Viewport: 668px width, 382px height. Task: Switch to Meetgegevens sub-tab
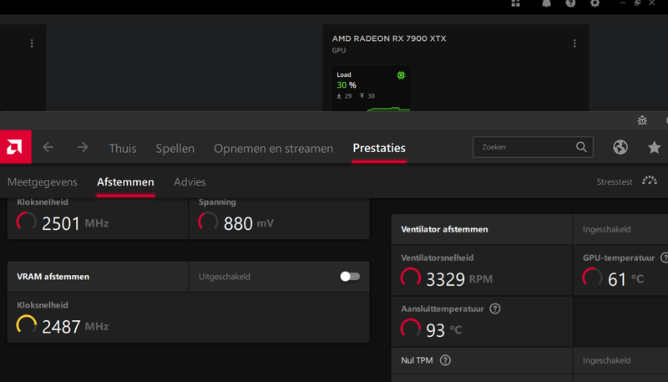tap(43, 182)
